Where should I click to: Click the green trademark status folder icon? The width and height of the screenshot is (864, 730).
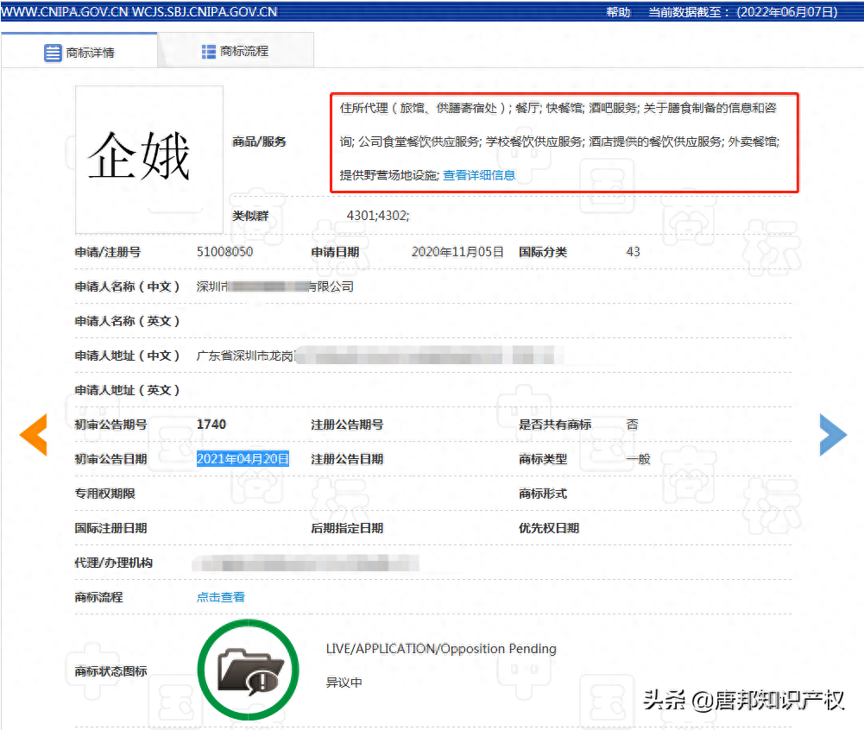click(x=248, y=670)
